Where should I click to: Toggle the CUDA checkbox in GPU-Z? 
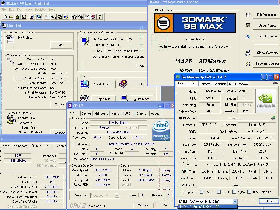(219, 192)
